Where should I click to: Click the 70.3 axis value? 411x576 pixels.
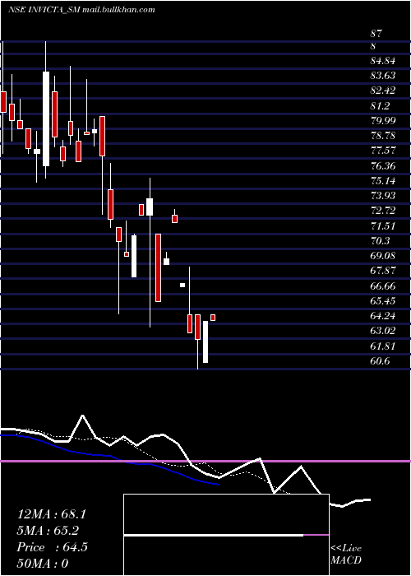tap(380, 241)
